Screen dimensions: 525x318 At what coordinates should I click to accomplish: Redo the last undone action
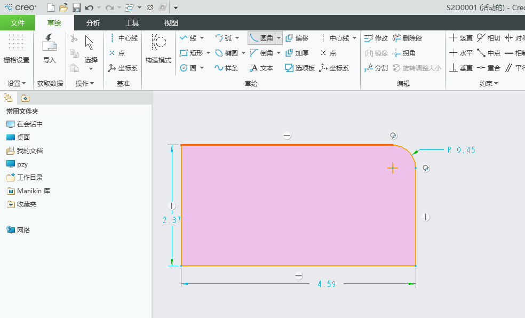pyautogui.click(x=109, y=7)
